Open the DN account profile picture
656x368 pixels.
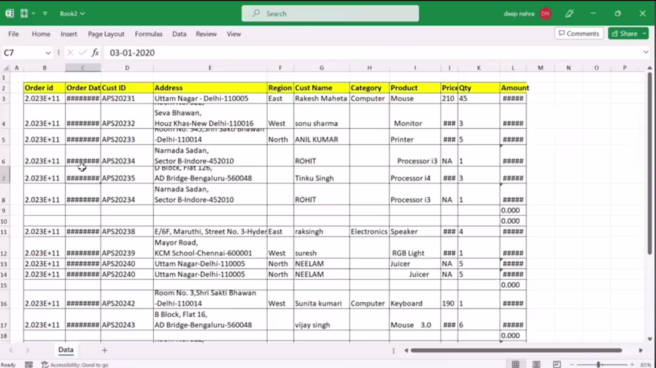545,13
